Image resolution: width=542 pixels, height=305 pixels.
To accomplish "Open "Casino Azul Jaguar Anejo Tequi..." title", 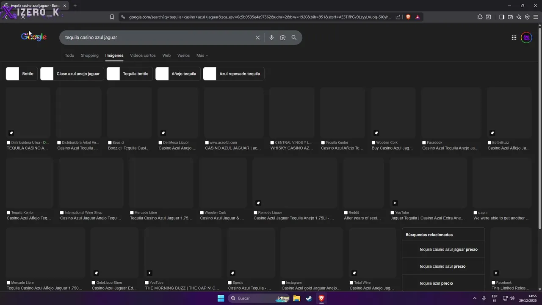I will [x=91, y=218].
